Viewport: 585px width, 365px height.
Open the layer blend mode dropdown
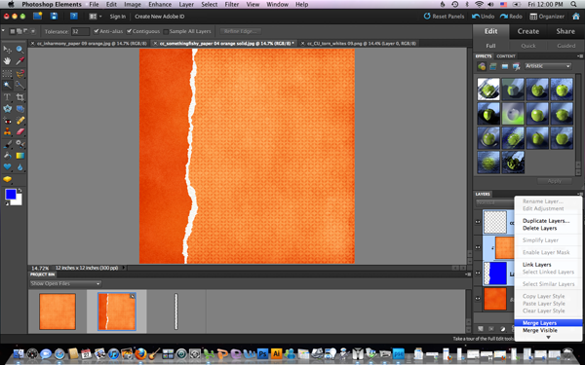tap(494, 202)
